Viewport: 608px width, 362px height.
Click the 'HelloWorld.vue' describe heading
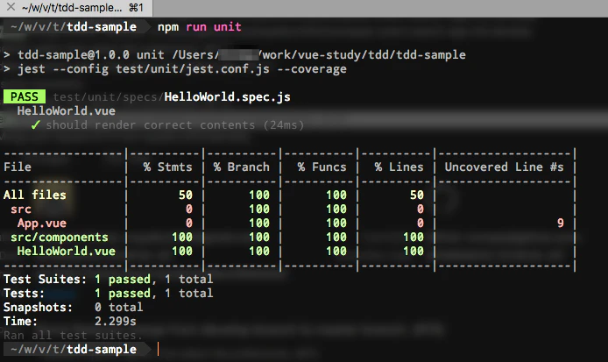[67, 111]
